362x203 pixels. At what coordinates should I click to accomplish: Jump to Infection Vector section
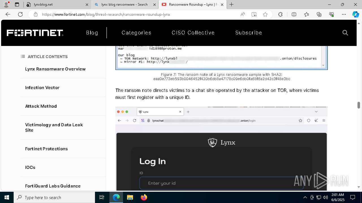[x=42, y=87]
